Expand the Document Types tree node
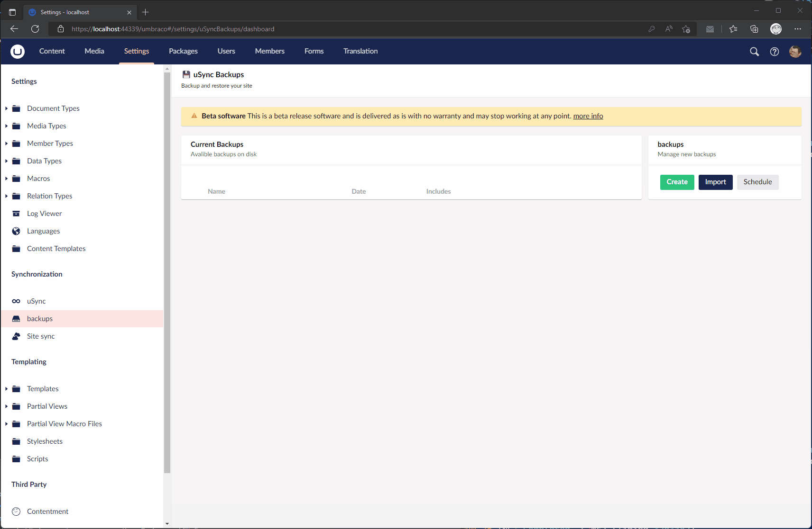This screenshot has width=812, height=529. click(x=6, y=108)
